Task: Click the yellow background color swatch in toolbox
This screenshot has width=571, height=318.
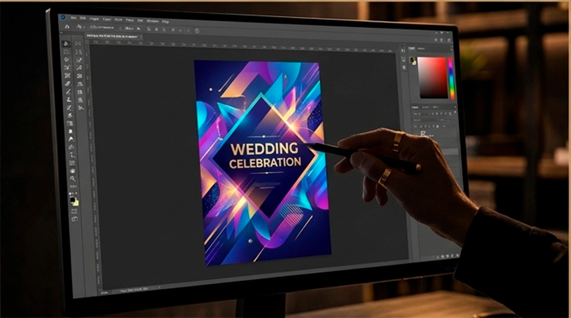Action: 76,203
